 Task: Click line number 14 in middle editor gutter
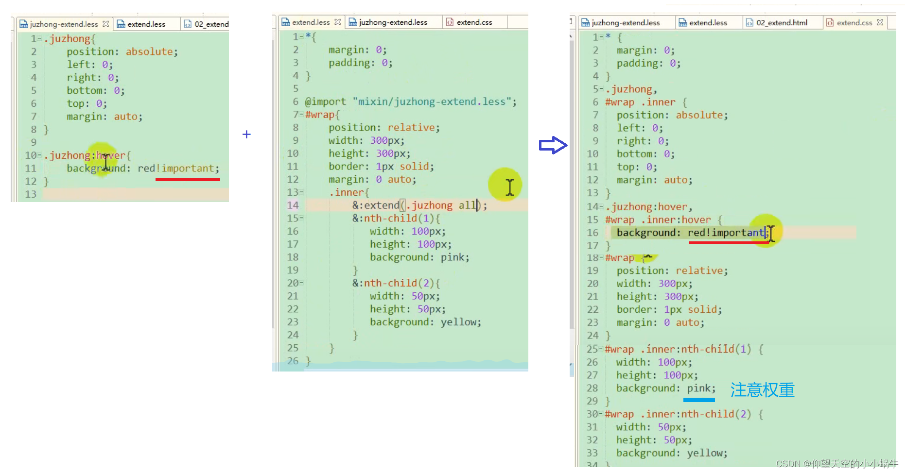tap(293, 205)
